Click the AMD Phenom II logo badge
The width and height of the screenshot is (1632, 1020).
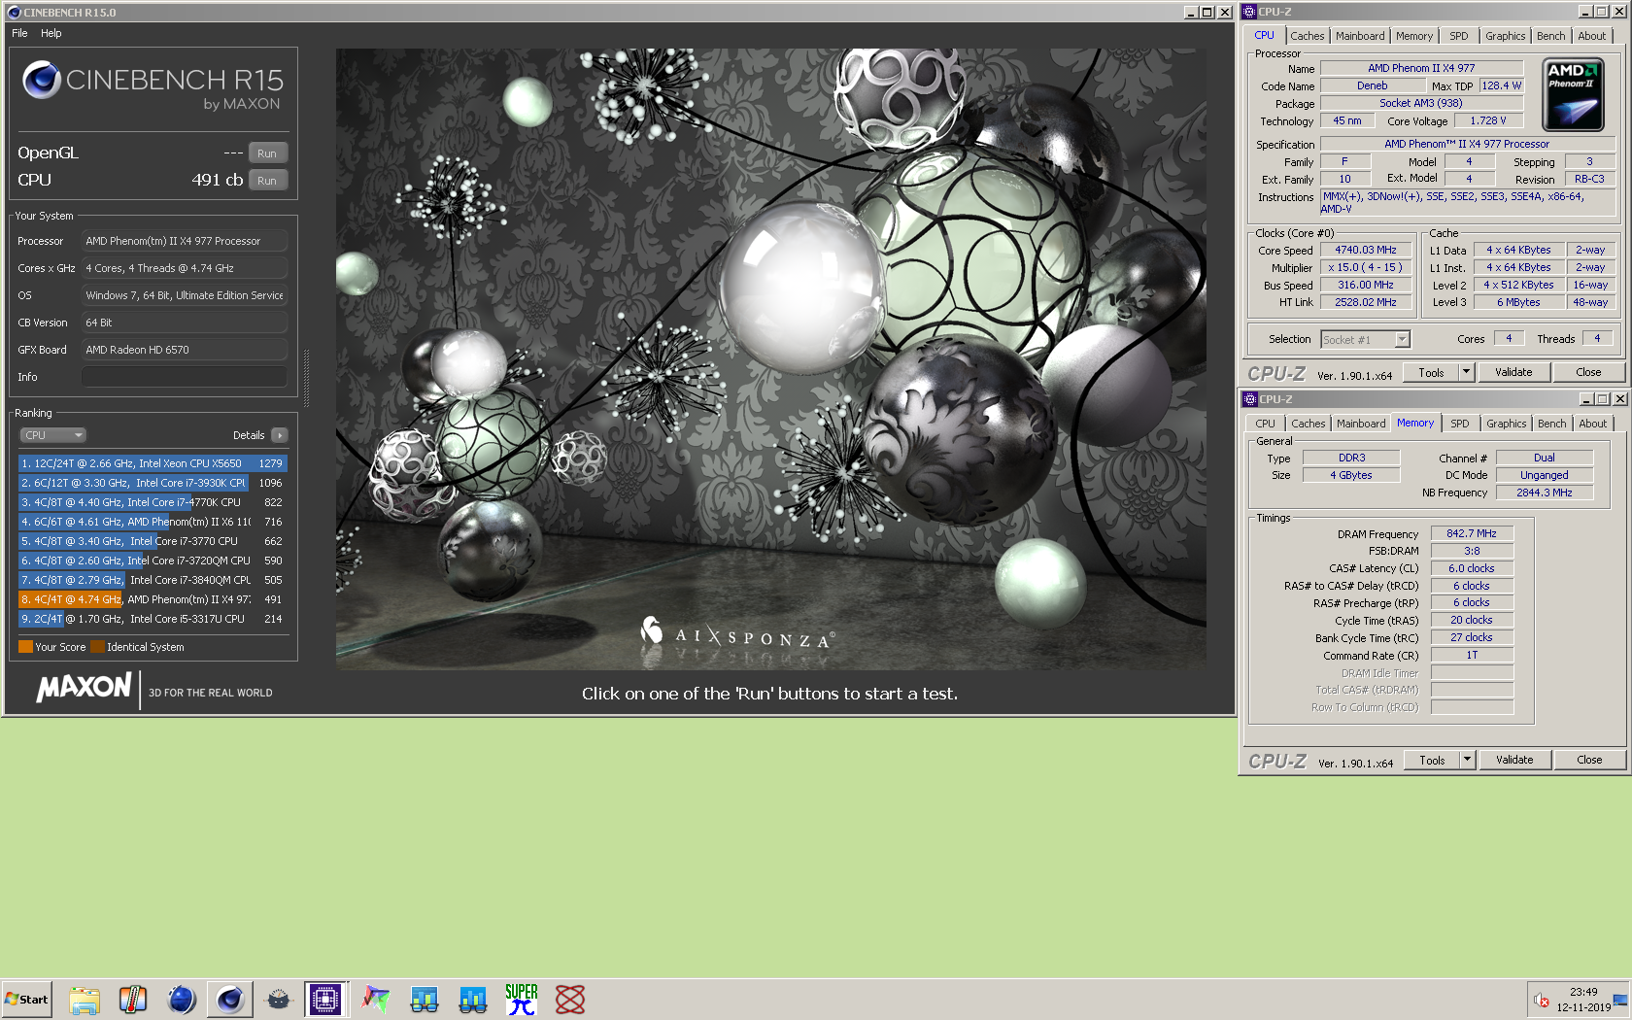pos(1573,95)
